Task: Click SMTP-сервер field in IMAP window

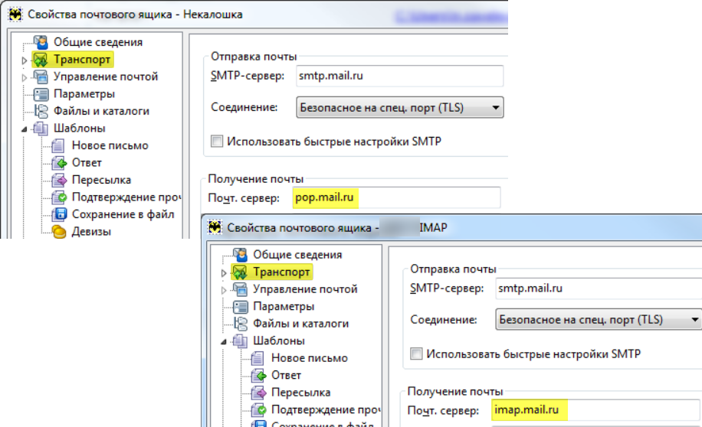Action: tap(599, 288)
